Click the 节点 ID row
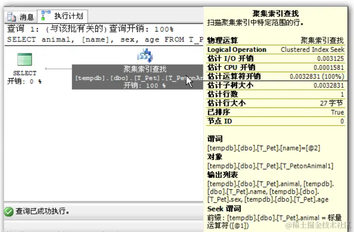This screenshot has width=354, height=232. (x=276, y=121)
